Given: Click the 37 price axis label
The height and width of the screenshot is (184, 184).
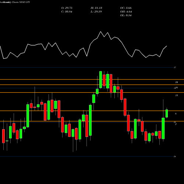Looking at the screenshot, I should (175, 67).
